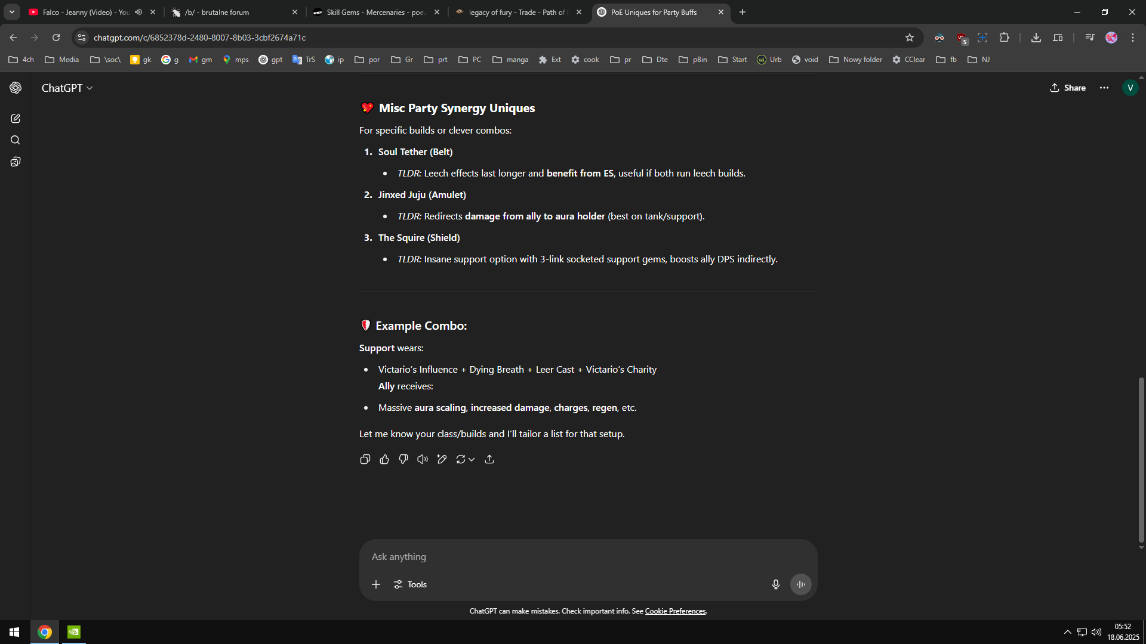Image resolution: width=1146 pixels, height=644 pixels.
Task: Open taskbar clock and date
Action: coord(1123,632)
